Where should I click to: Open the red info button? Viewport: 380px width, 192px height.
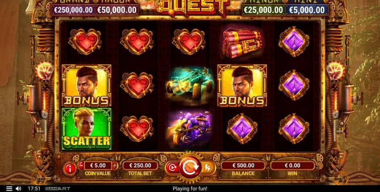[70, 169]
